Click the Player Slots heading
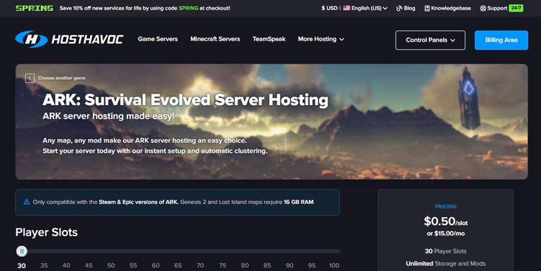Viewport: 541px width, 271px height. pos(46,233)
